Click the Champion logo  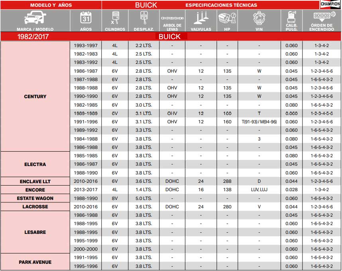[330, 4]
